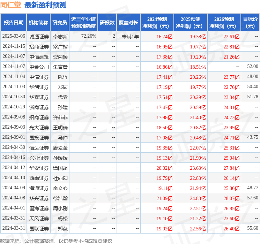260x244 pixels.
Task: Click institution 中信证券
Action: [39, 77]
